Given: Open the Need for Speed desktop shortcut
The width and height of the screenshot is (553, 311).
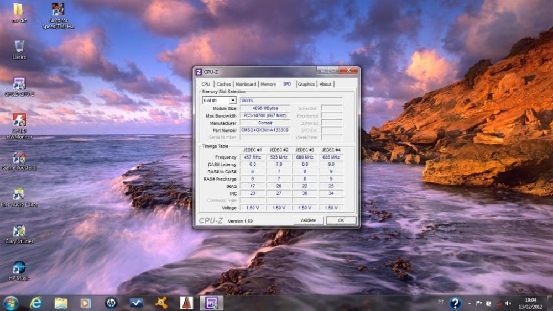Looking at the screenshot, I should [x=58, y=10].
